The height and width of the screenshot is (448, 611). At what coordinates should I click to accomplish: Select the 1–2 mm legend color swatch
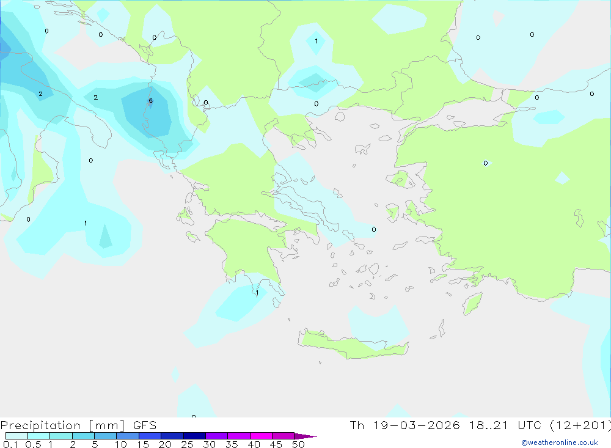coord(60,436)
